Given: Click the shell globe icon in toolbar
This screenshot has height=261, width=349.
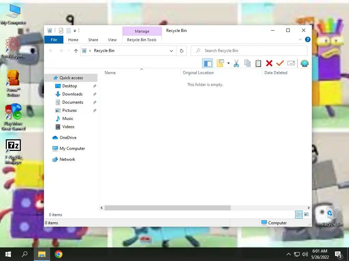Looking at the screenshot, I should point(304,63).
